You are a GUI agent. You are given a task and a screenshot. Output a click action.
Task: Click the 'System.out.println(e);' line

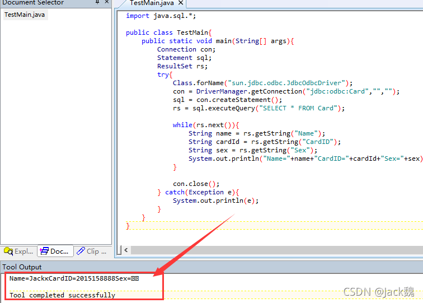point(215,201)
